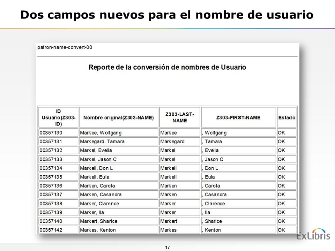The width and height of the screenshot is (335, 251).
Task: Select original name 'Markell, Eula'
Action: coord(119,177)
